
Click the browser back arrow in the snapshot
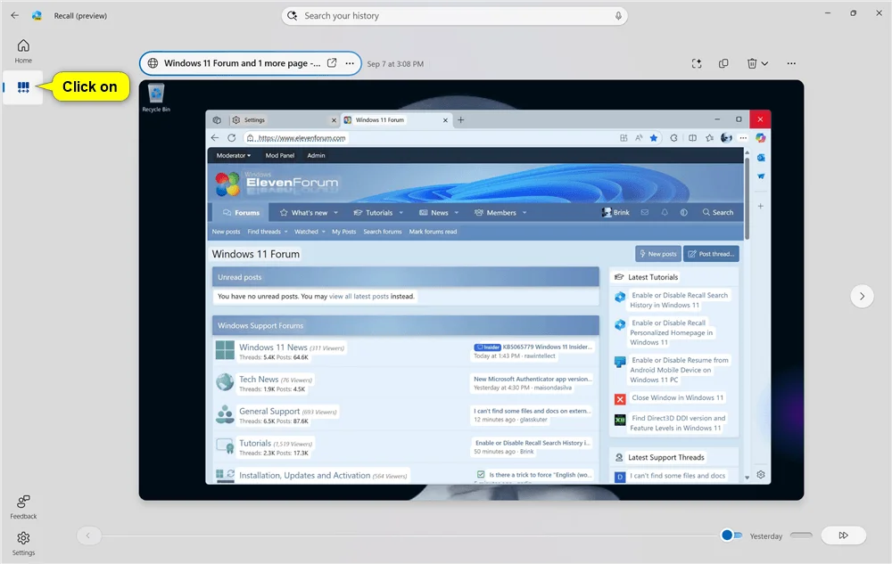pyautogui.click(x=214, y=138)
